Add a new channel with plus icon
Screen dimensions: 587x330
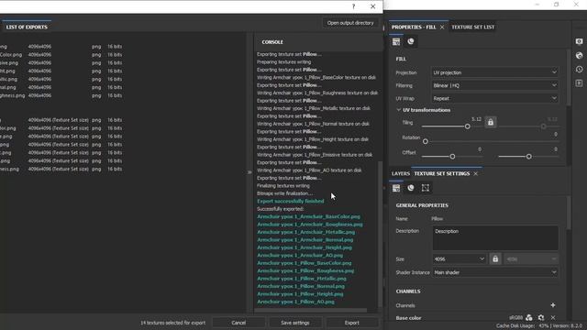553,305
